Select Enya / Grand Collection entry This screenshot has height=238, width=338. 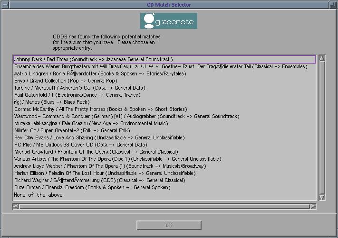click(x=164, y=81)
